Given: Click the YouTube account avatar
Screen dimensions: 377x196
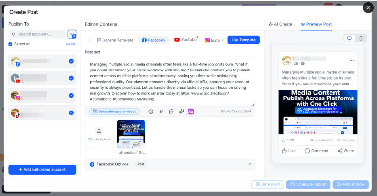Looking at the screenshot, I should coord(16,78).
